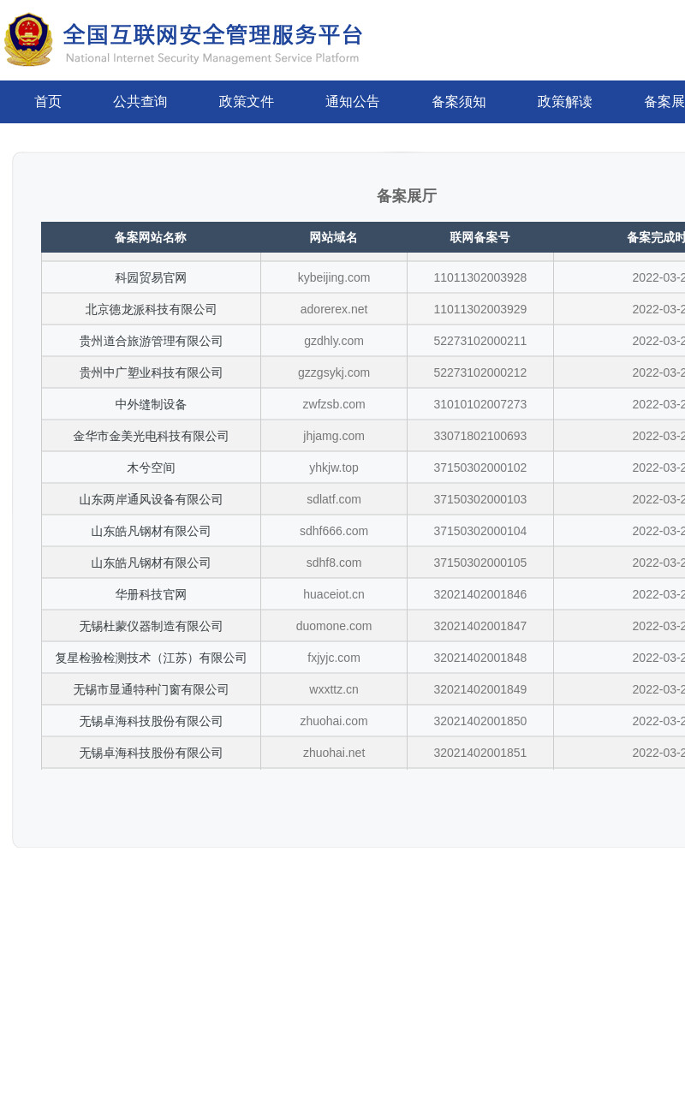Select the 科园贸易官网 row name
Viewport: 685px width, 1096px height.
point(151,277)
